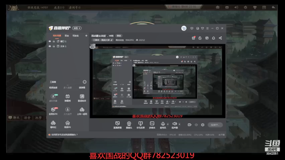Open the user avatar profile
Image resolution: width=285 pixels, height=160 pixels.
pos(184,28)
